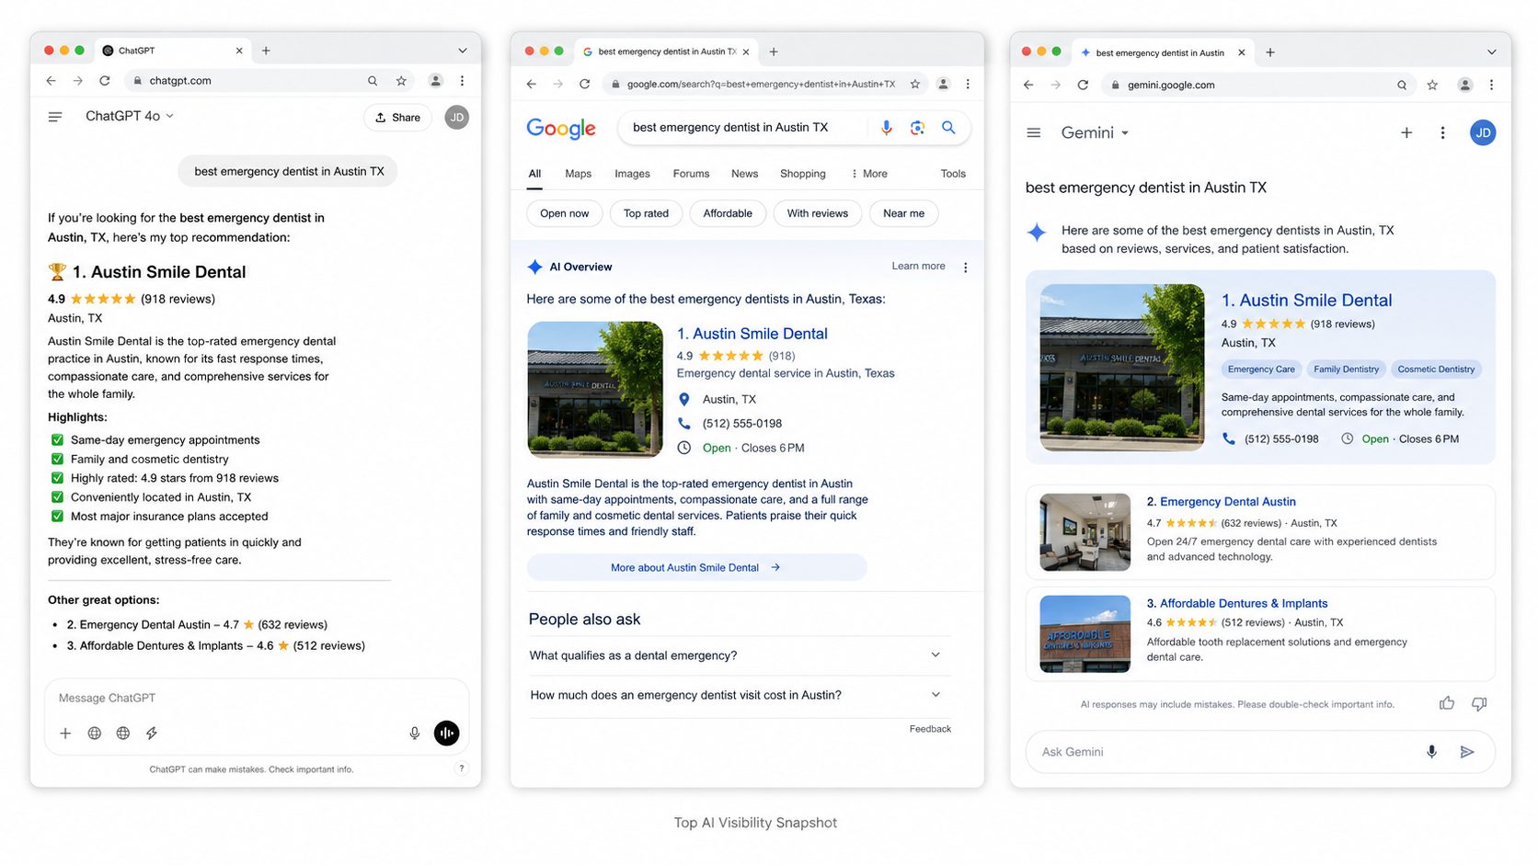Switch to the Forums tab in Google results
The height and width of the screenshot is (865, 1538).
(691, 174)
